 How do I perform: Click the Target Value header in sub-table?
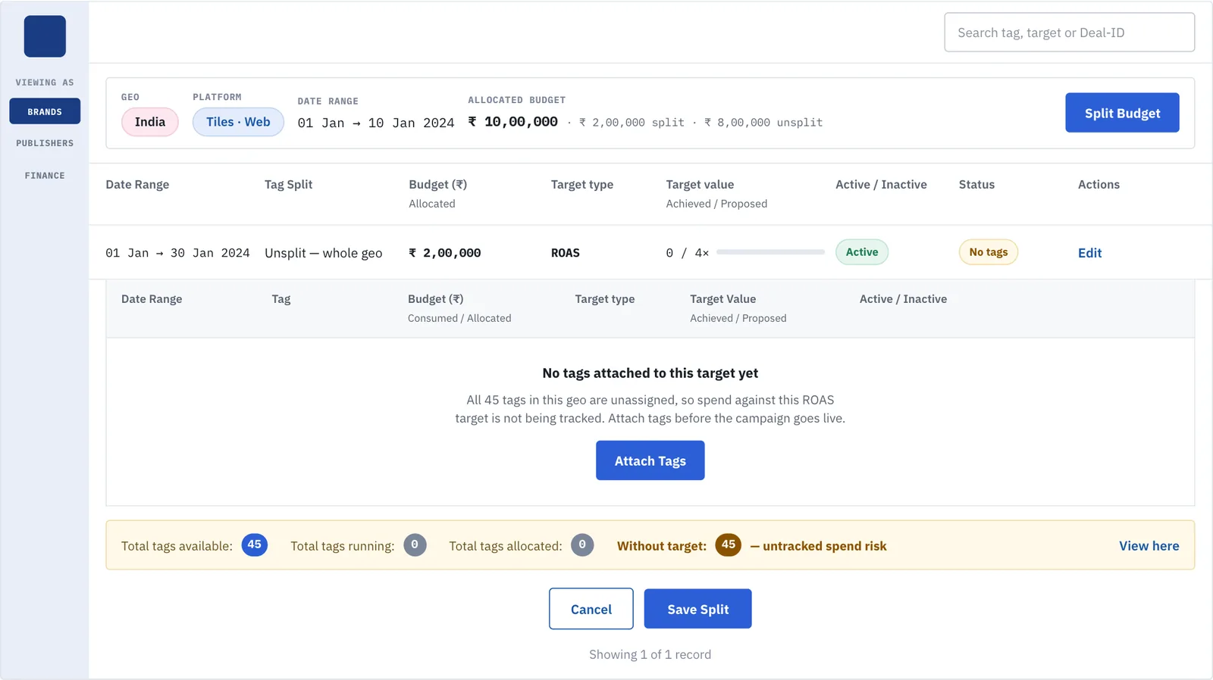pos(723,299)
